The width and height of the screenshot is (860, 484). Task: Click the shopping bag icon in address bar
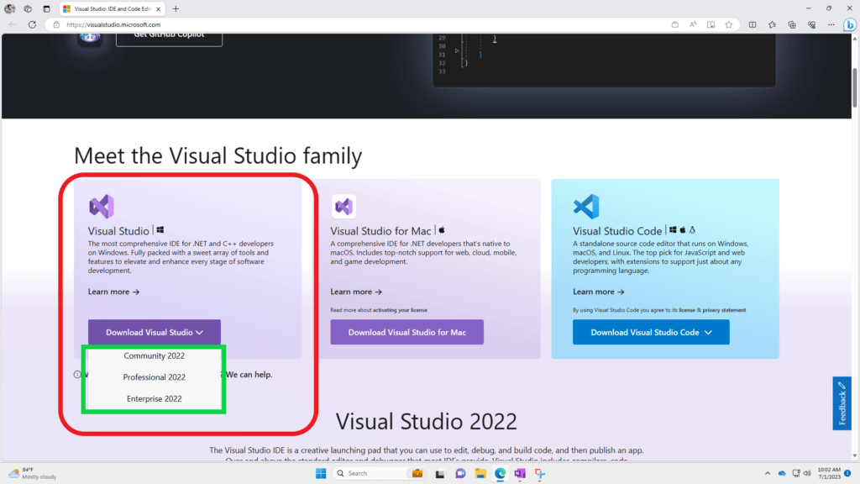[674, 24]
